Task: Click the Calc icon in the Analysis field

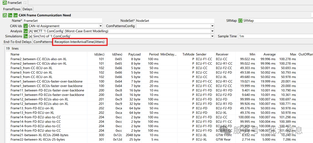Action: pyautogui.click(x=26, y=31)
